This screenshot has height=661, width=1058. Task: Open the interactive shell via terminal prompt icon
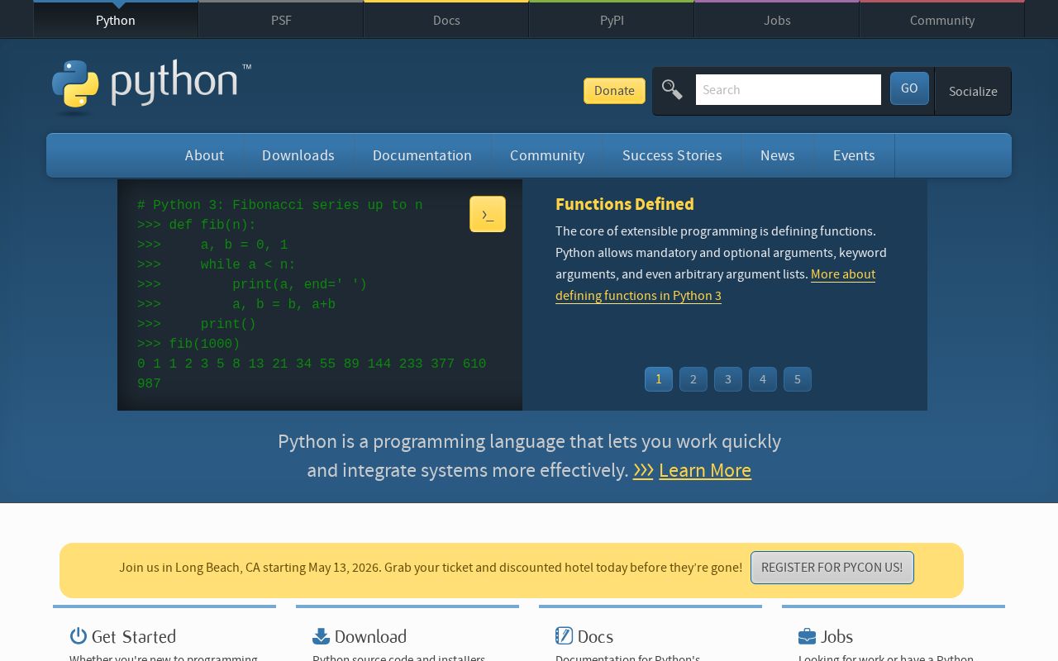[487, 214]
